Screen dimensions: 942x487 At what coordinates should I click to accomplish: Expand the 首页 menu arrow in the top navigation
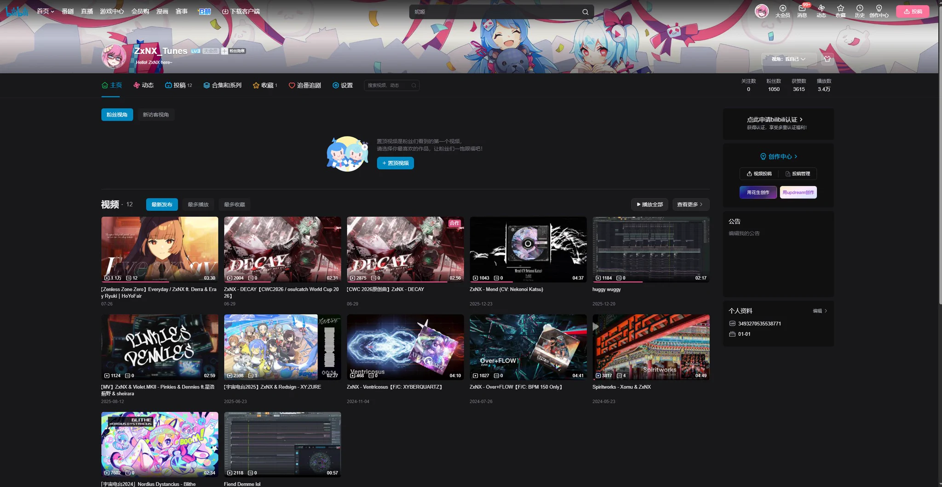pos(52,12)
